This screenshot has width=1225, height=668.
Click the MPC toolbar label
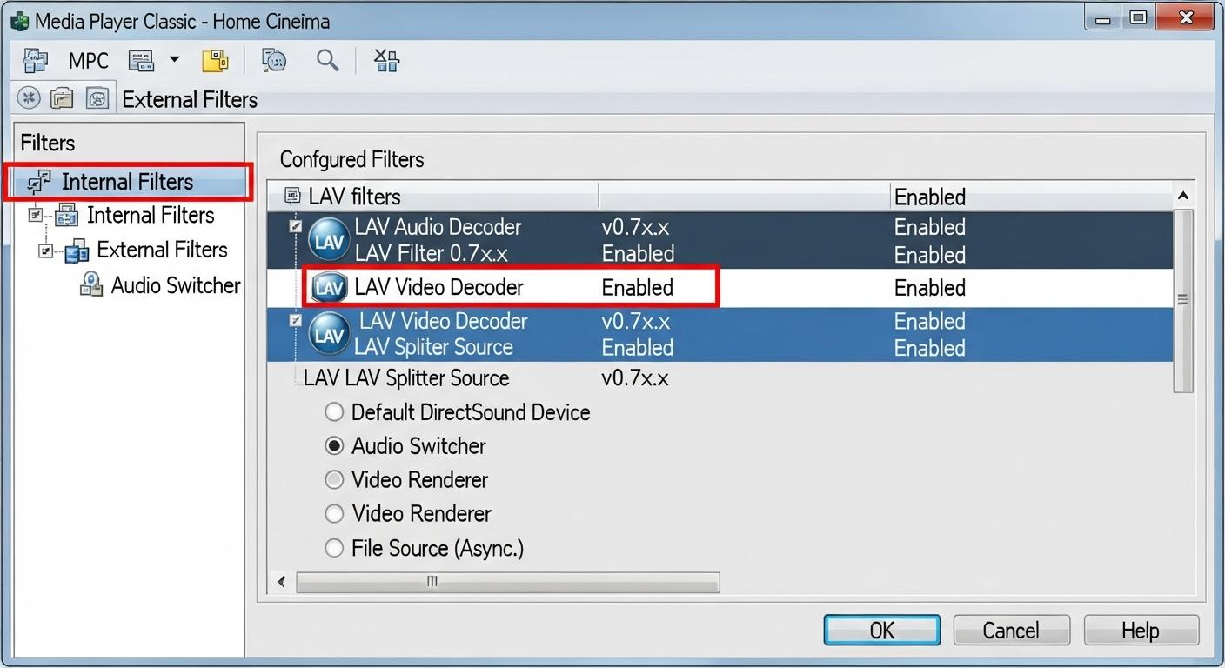(x=88, y=61)
